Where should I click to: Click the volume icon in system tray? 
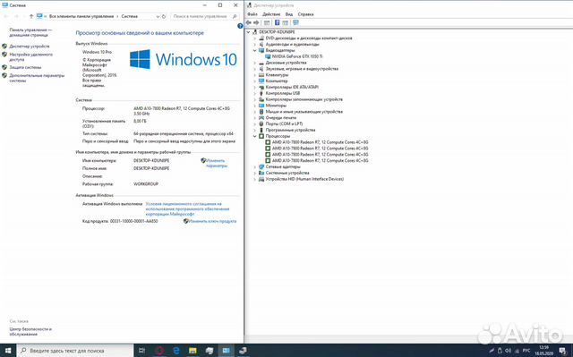(508, 351)
